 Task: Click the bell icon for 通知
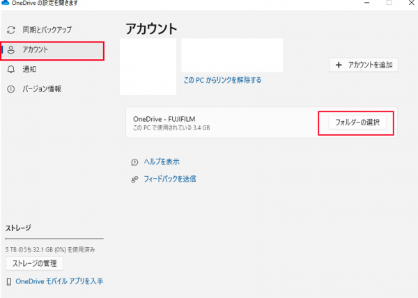pyautogui.click(x=10, y=70)
